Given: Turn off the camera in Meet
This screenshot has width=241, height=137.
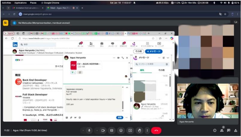Looking at the screenshot, I should [103, 130].
